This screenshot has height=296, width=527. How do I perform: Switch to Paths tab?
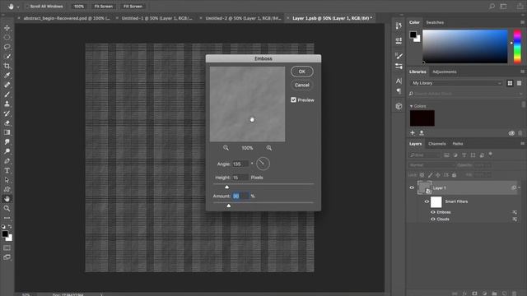[x=458, y=144]
